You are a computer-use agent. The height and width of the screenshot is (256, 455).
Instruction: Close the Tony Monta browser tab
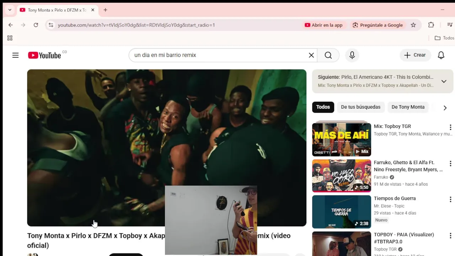[x=93, y=10]
